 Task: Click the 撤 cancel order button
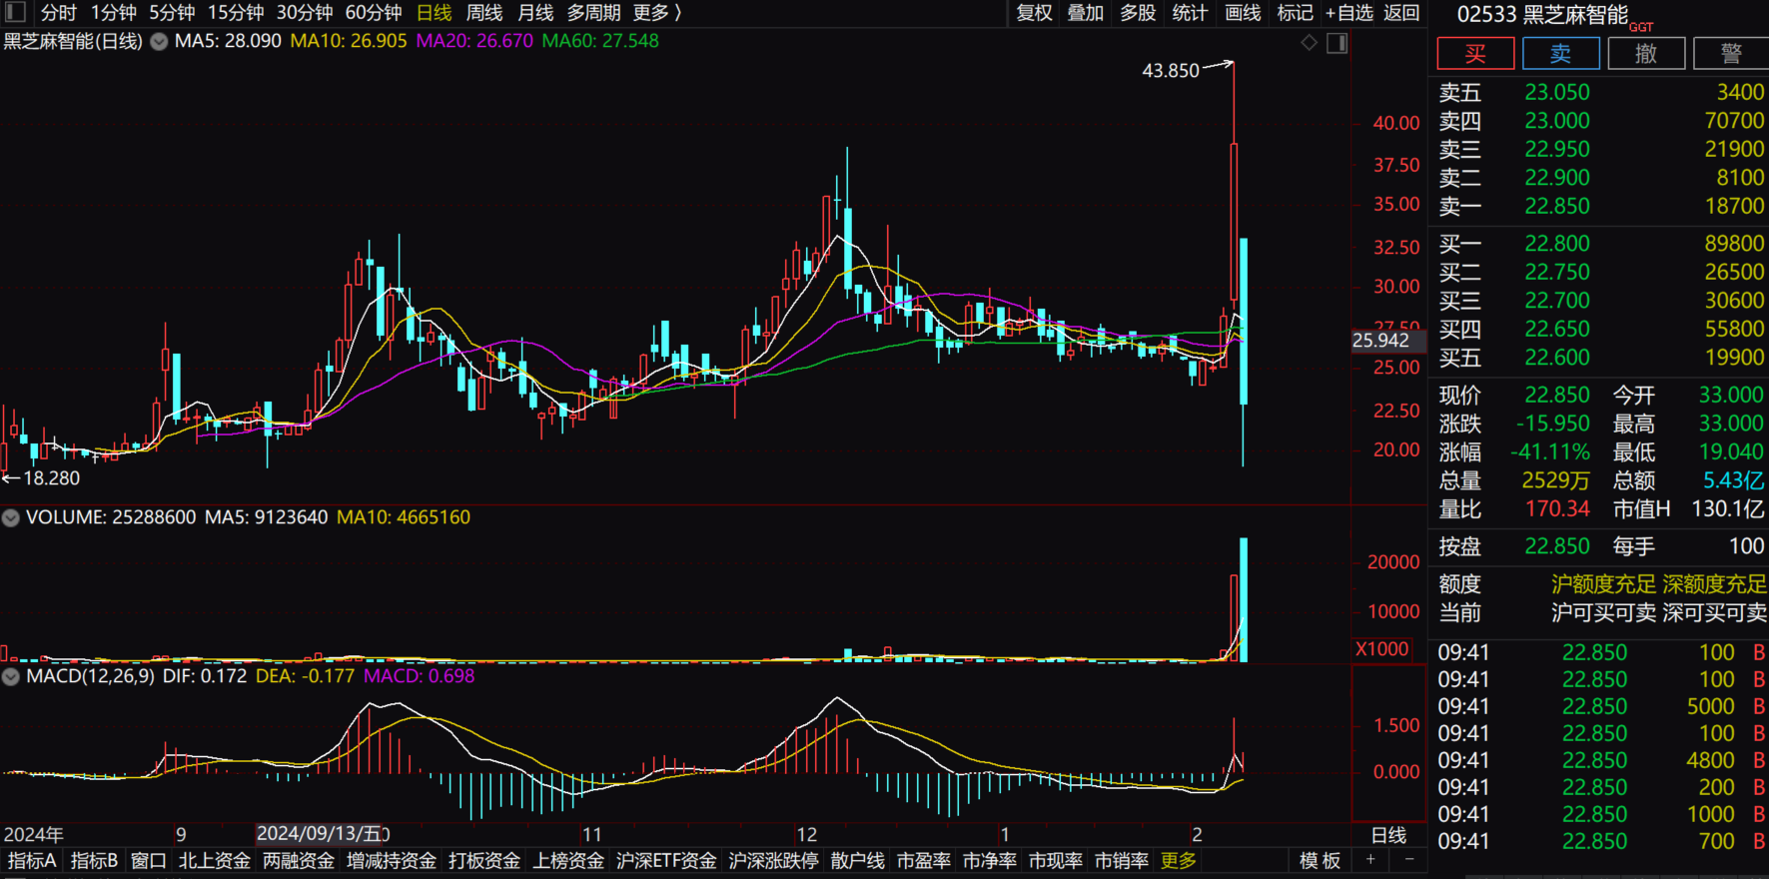(1646, 54)
